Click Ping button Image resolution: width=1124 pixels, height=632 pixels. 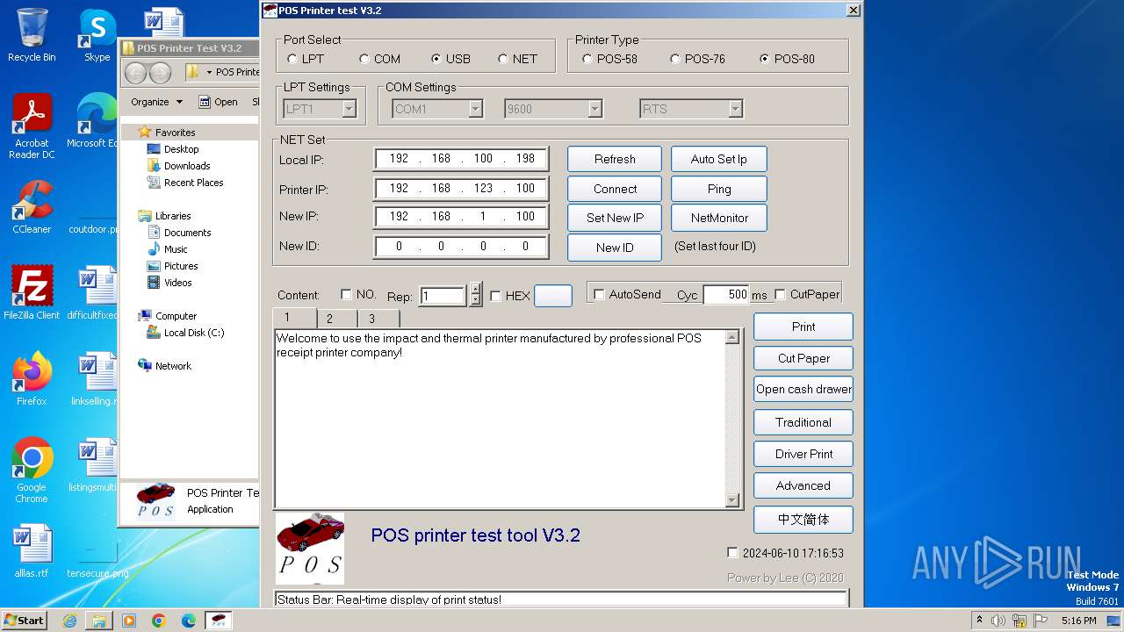pyautogui.click(x=719, y=189)
